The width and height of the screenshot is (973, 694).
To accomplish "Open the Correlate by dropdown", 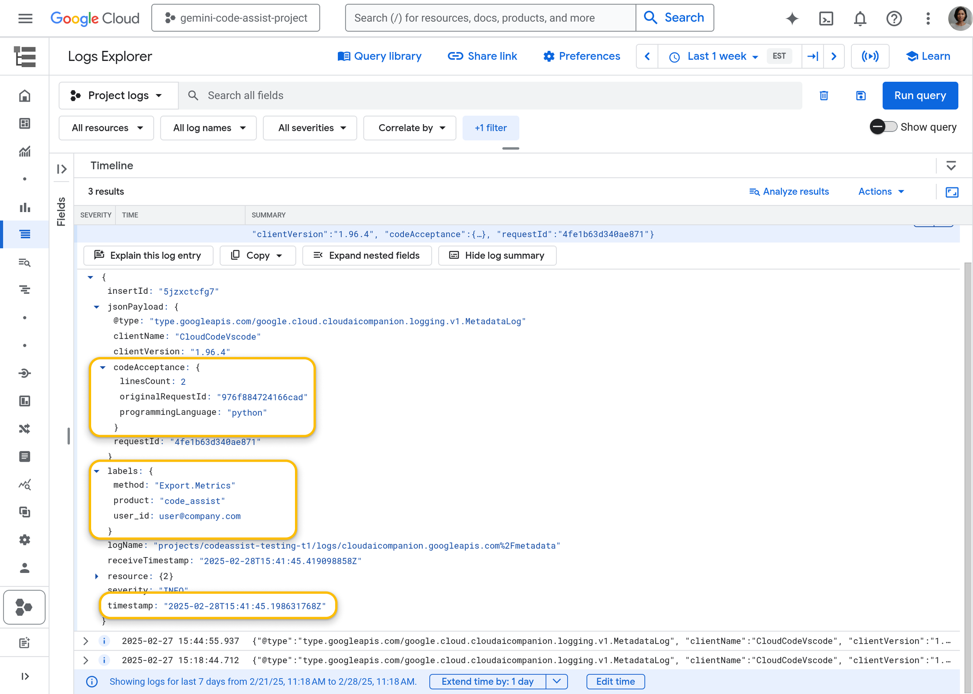I will (410, 128).
